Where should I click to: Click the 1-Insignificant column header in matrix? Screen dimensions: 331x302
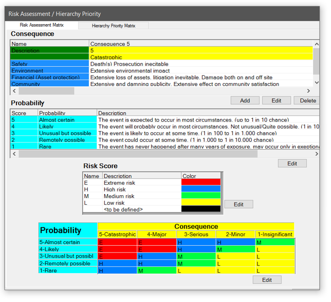tap(275, 234)
